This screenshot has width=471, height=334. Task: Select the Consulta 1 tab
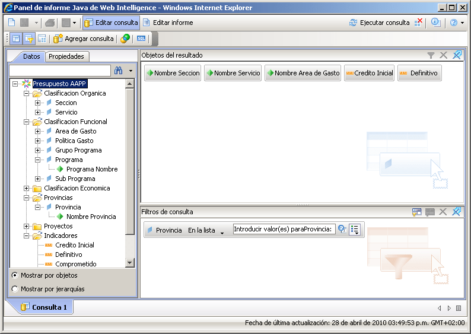point(44,307)
